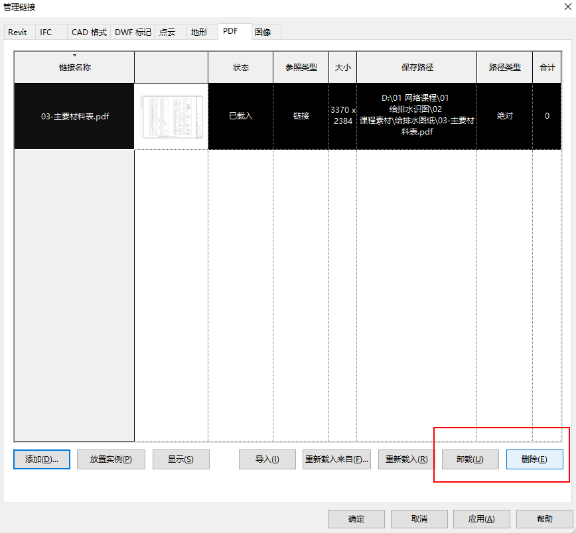Click the 合计 column header
The image size is (576, 533).
[547, 67]
